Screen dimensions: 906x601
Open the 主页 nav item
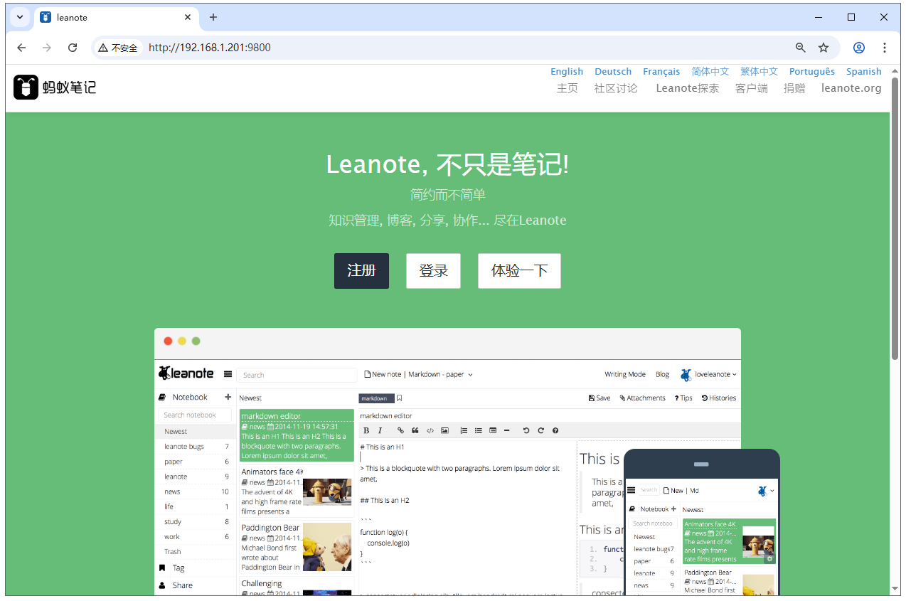pos(567,88)
